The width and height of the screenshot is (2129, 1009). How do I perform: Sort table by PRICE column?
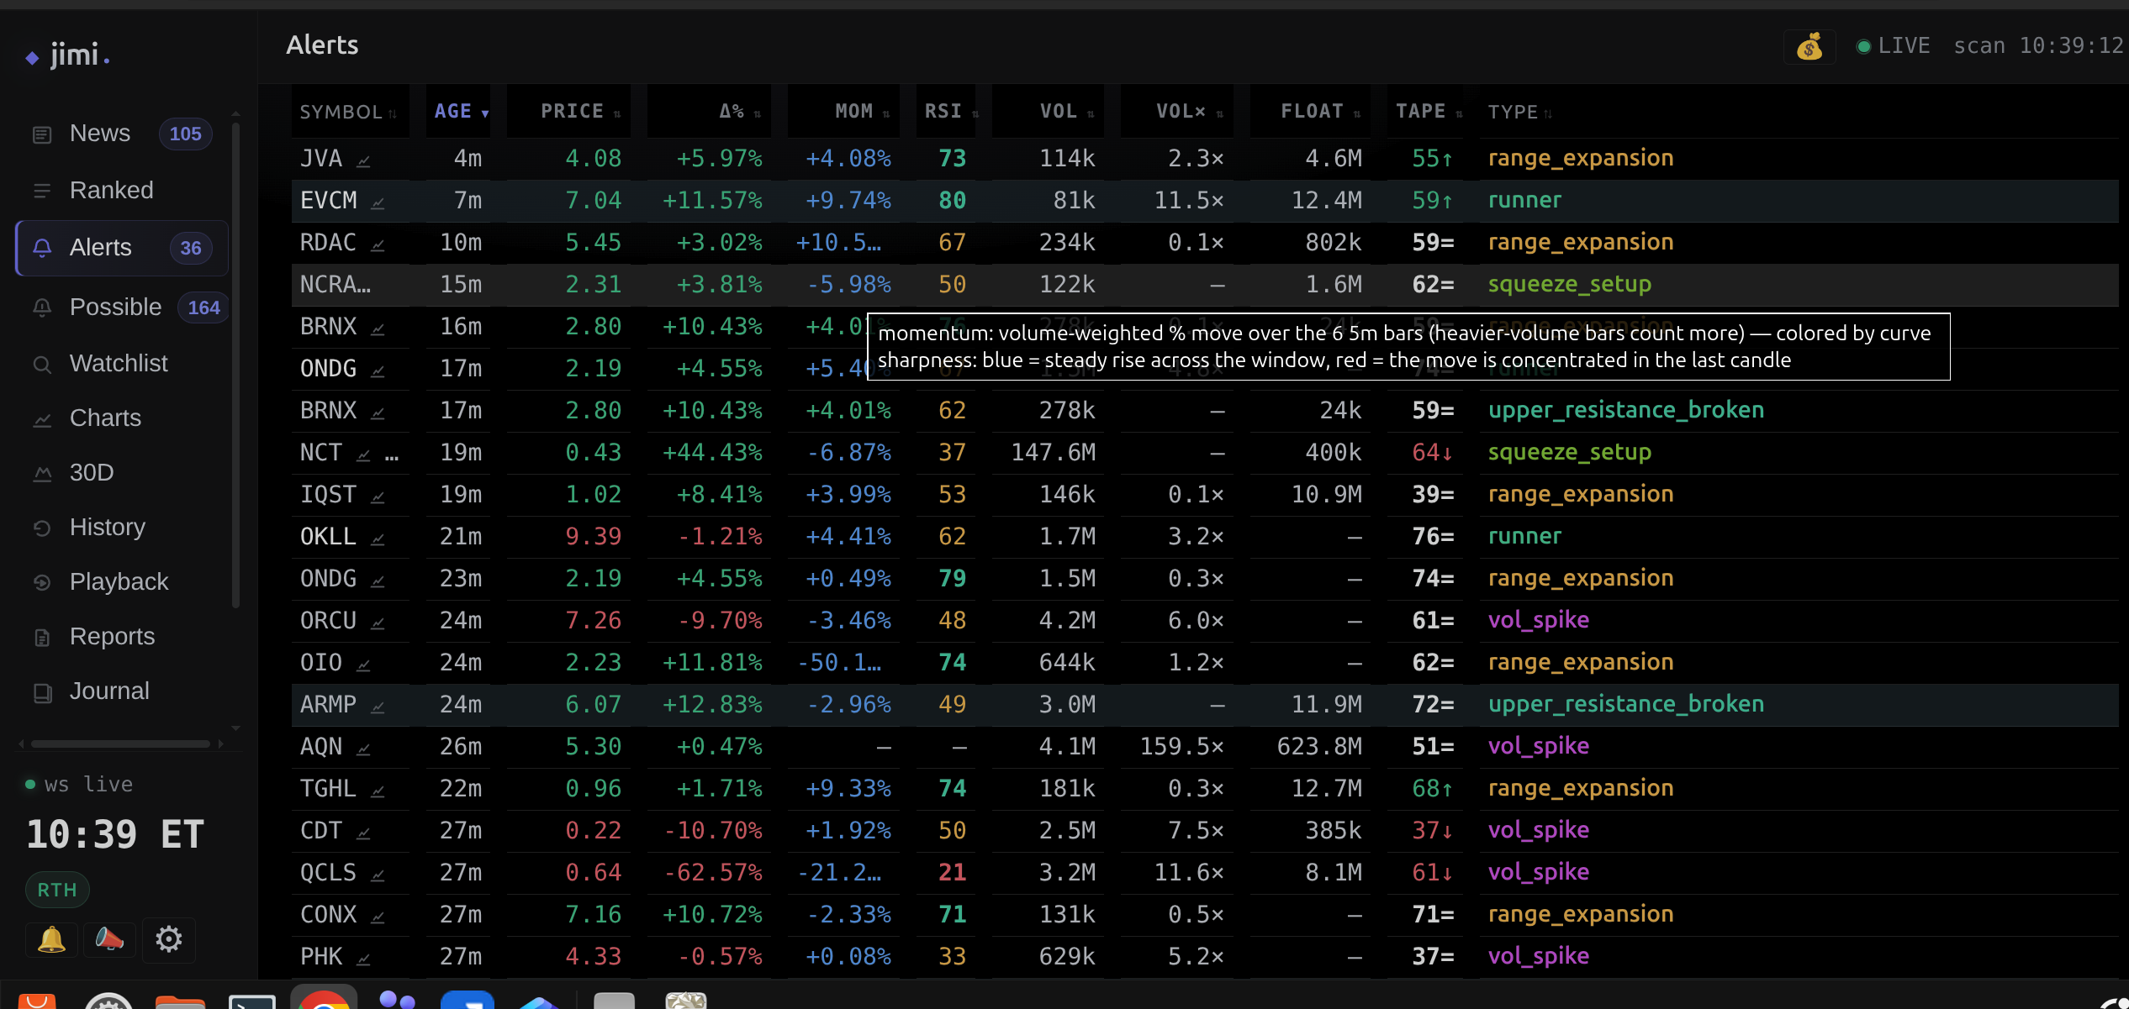pyautogui.click(x=569, y=111)
